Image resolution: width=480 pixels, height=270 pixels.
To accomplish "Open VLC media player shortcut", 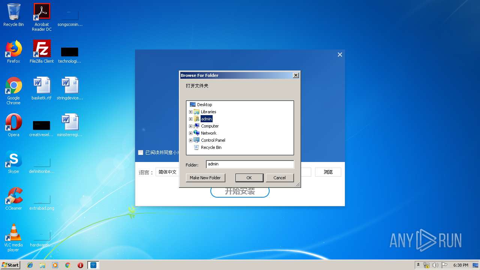I will (x=13, y=238).
